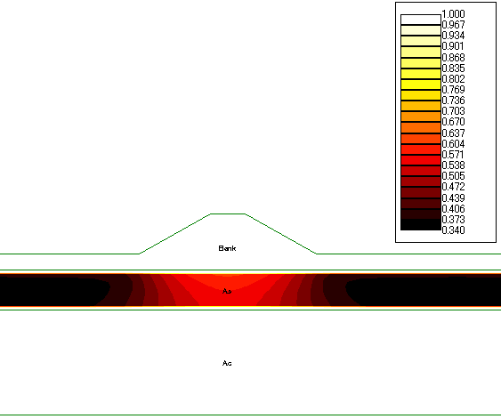Click the white 1.000 legend color band
This screenshot has height=419, width=501.
(x=421, y=20)
